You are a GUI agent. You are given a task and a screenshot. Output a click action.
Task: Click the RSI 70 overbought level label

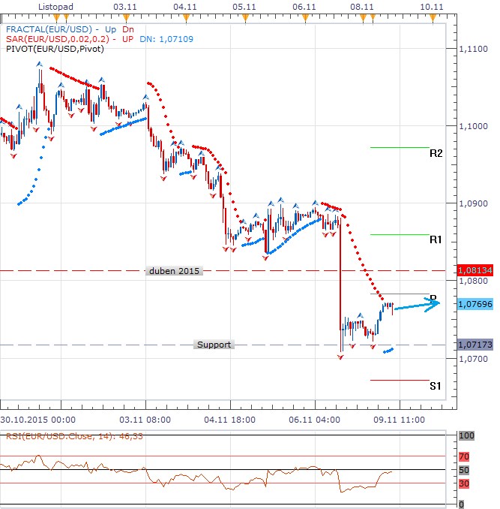click(464, 456)
